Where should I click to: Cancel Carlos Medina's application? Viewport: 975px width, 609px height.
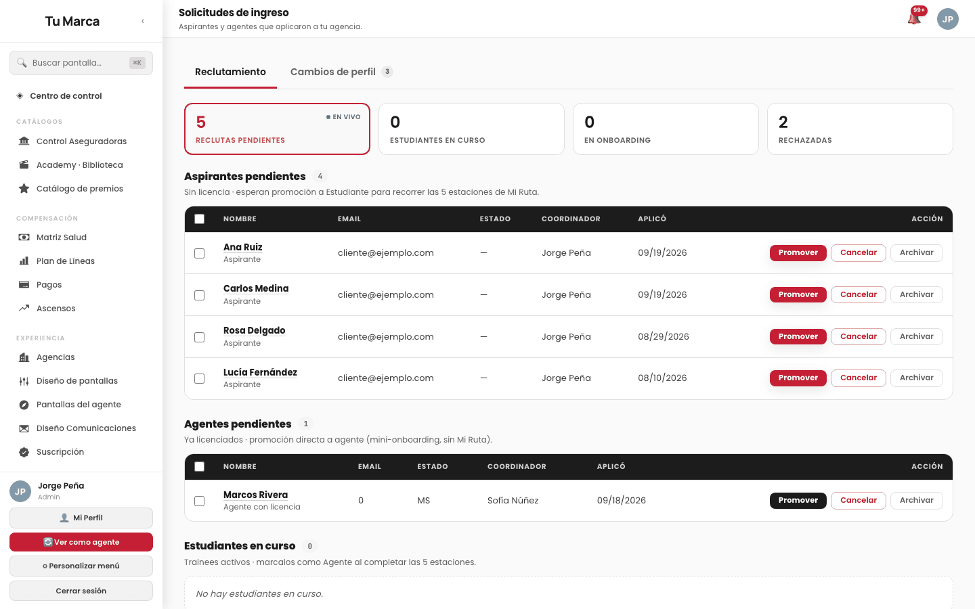point(859,295)
